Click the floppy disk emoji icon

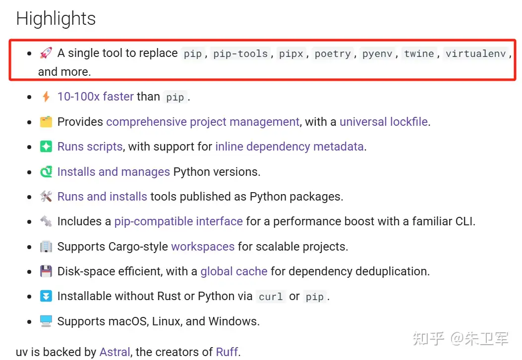(x=46, y=271)
